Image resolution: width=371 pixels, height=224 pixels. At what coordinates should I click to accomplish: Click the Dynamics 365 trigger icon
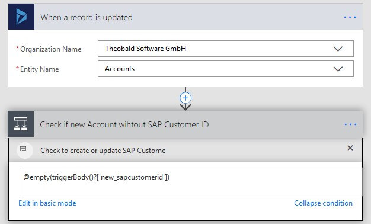pyautogui.click(x=21, y=17)
